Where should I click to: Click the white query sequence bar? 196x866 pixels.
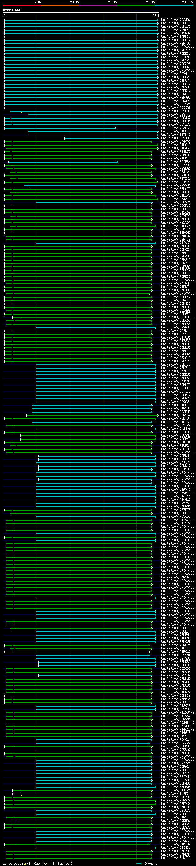(81, 13)
